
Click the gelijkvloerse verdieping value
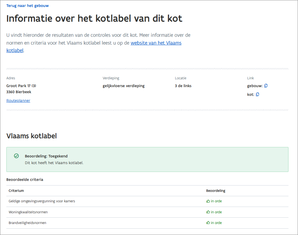[x=123, y=86]
